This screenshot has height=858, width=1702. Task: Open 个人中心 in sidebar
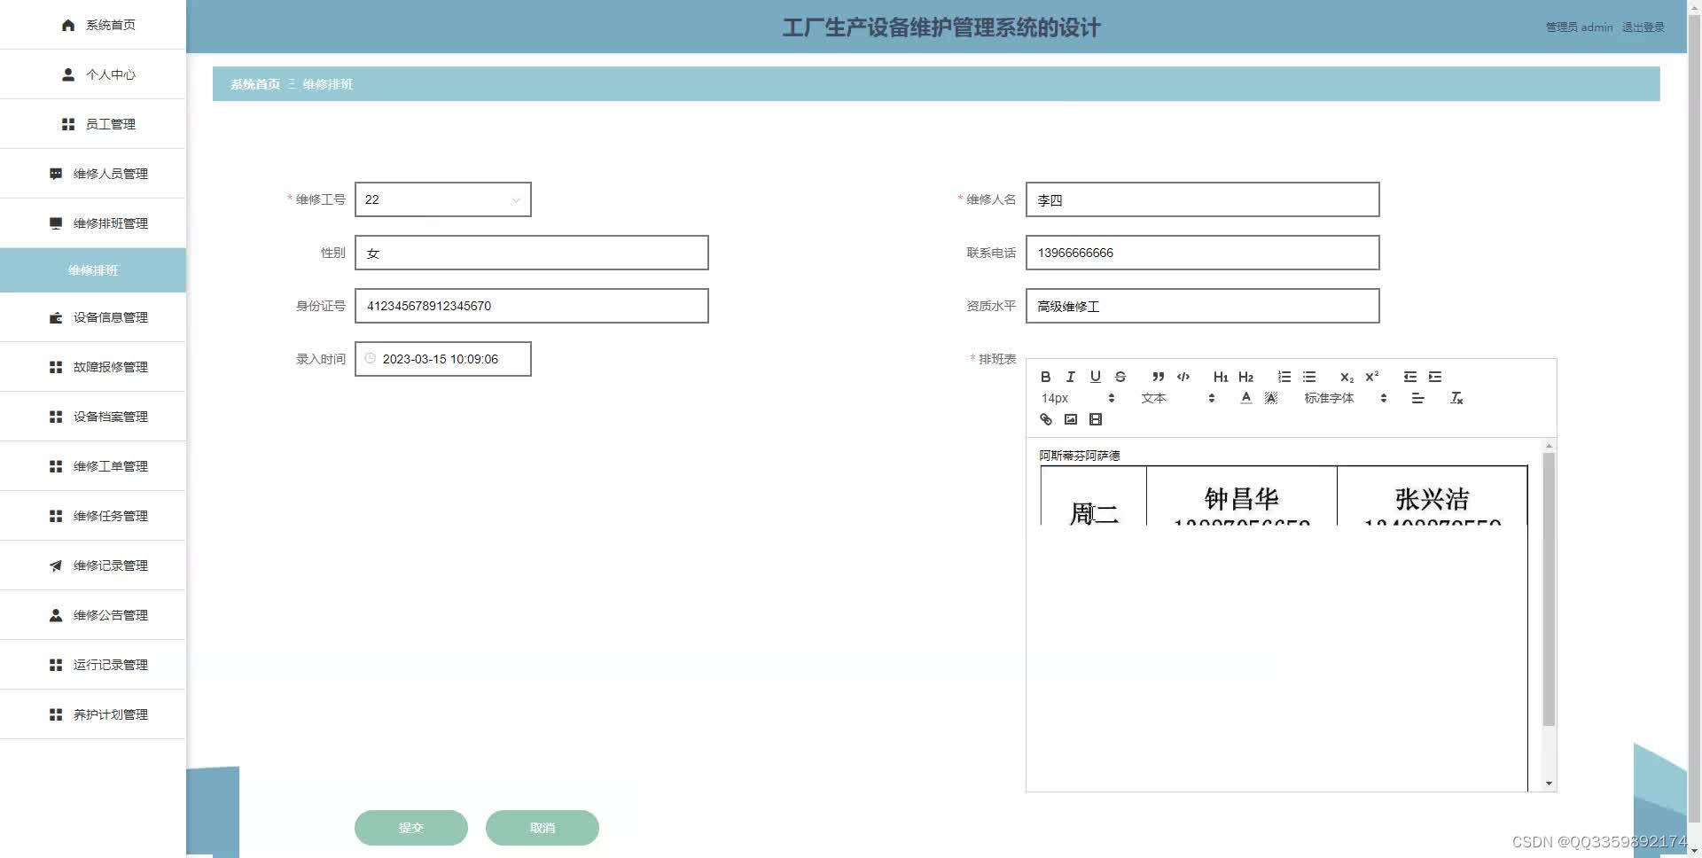click(93, 74)
